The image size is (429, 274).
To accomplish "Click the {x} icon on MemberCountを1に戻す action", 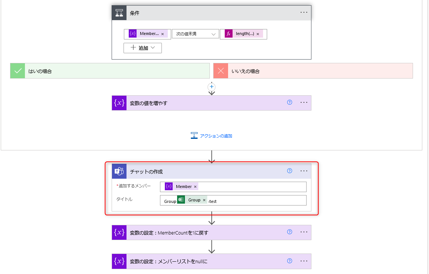I will click(x=119, y=232).
